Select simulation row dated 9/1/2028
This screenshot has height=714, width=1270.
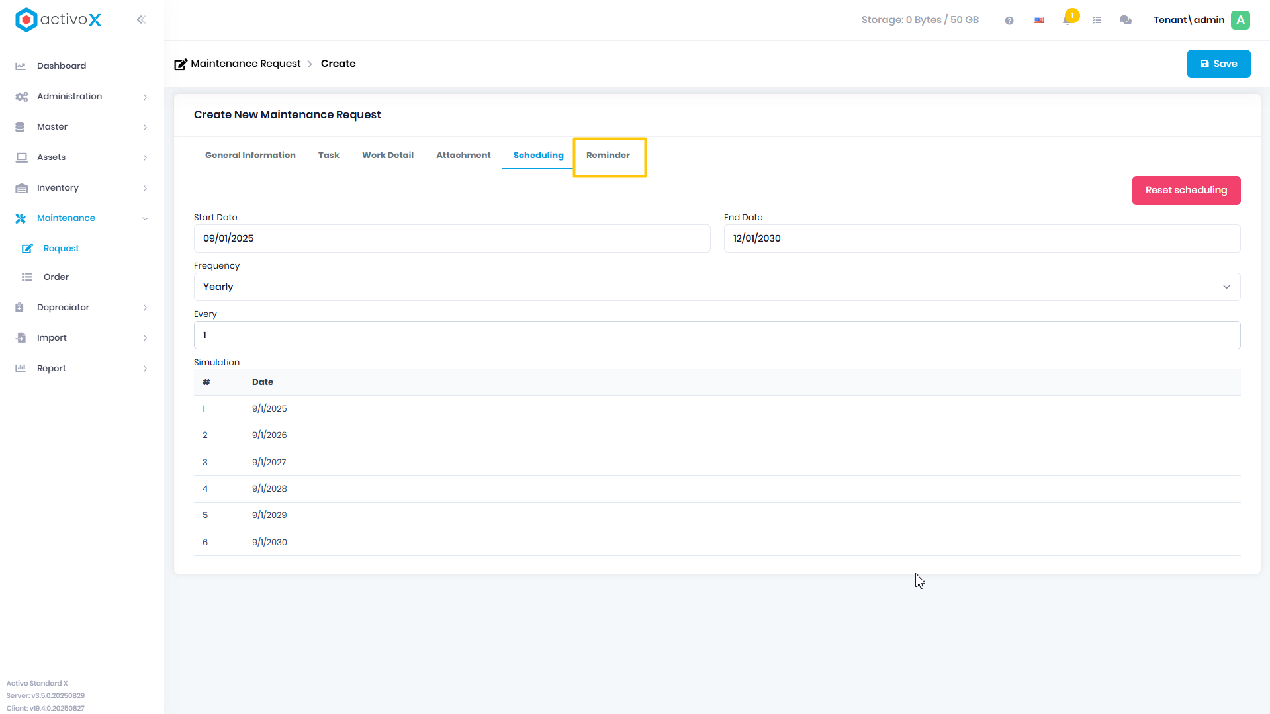click(x=717, y=489)
